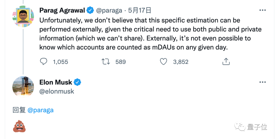Open more options menu on Parag's tweet
The width and height of the screenshot is (276, 139).
pyautogui.click(x=262, y=10)
